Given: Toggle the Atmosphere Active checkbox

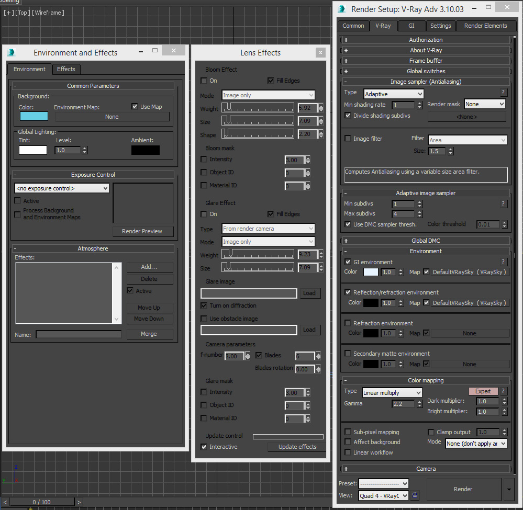Looking at the screenshot, I should (130, 291).
